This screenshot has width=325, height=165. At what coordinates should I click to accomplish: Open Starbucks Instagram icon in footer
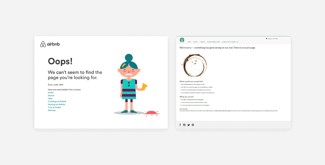click(184, 125)
